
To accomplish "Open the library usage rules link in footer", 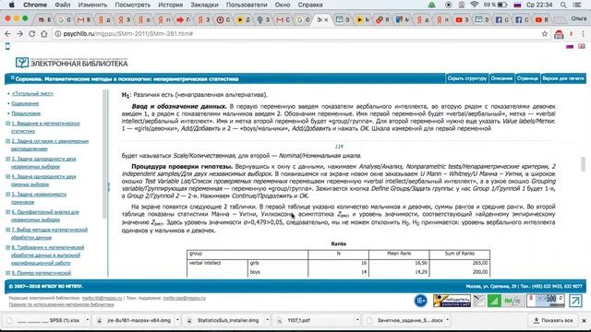I will pyautogui.click(x=62, y=304).
